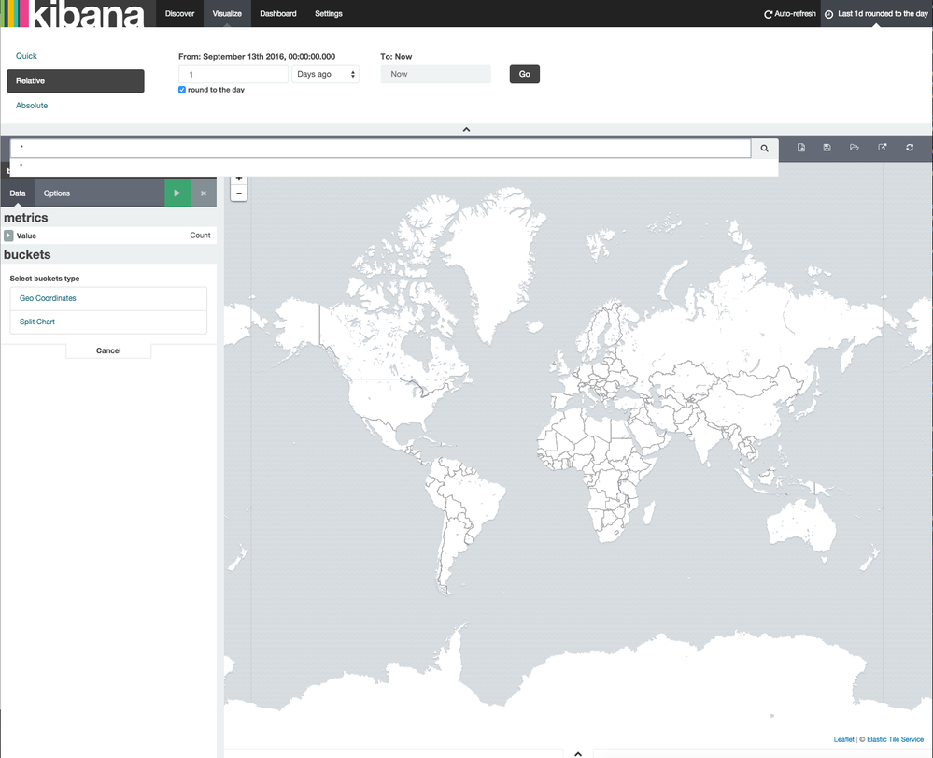933x758 pixels.
Task: Discard changes with the gray X button
Action: (x=203, y=193)
